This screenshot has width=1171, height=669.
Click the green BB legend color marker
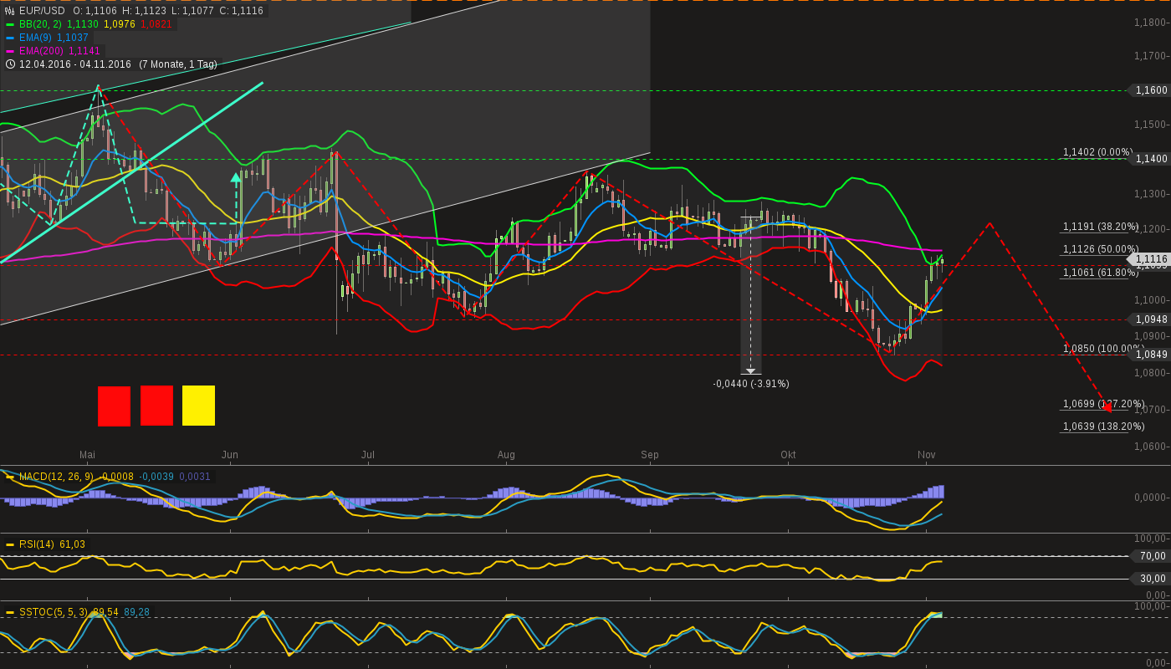pos(10,24)
